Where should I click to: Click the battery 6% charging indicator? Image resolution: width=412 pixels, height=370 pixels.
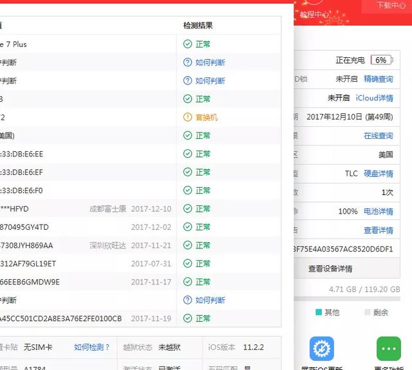click(x=380, y=60)
